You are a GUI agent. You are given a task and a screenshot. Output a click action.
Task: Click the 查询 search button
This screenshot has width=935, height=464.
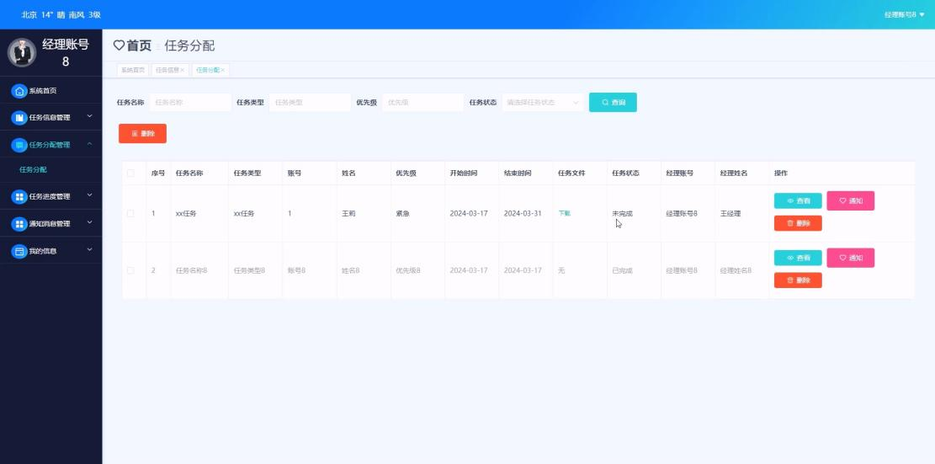tap(613, 103)
